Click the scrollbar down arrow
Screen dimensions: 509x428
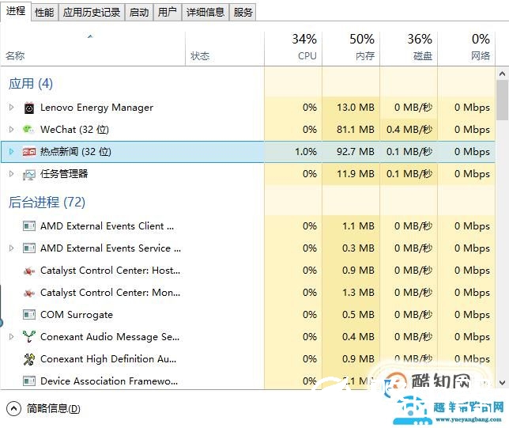(x=502, y=383)
